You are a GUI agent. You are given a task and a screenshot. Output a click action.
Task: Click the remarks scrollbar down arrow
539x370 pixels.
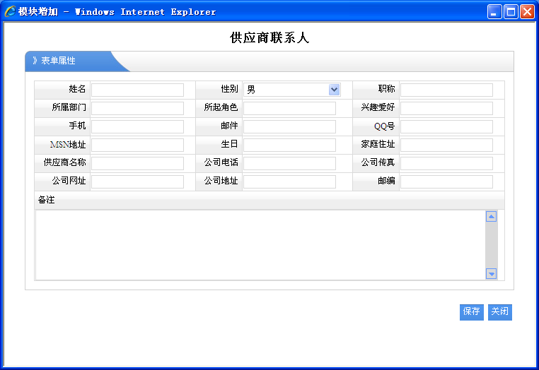[x=491, y=273]
